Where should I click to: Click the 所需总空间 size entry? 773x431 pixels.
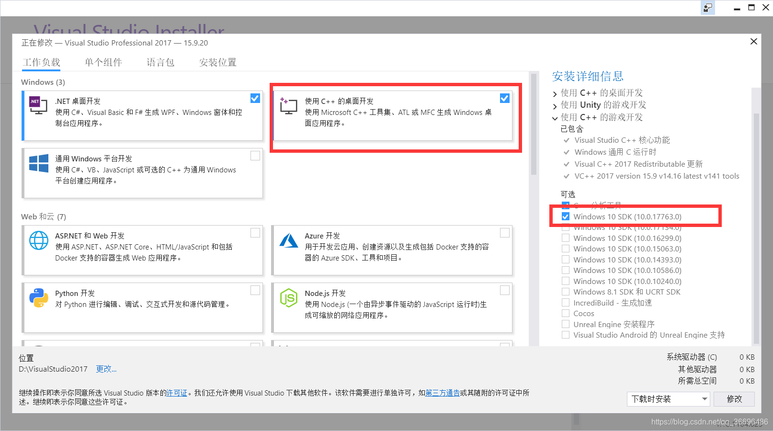pyautogui.click(x=716, y=381)
